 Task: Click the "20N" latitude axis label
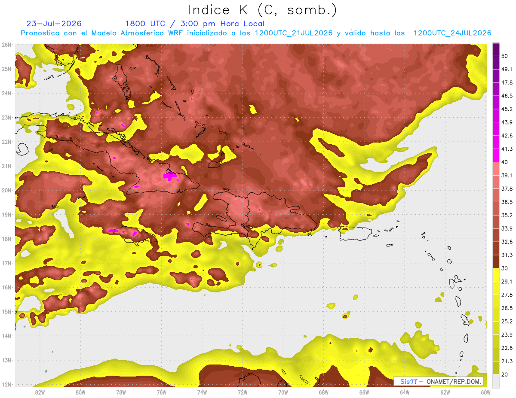6,190
